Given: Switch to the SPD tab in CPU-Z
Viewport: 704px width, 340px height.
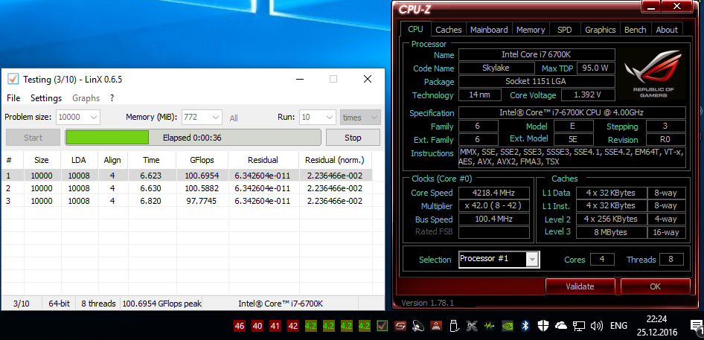Looking at the screenshot, I should (x=564, y=30).
